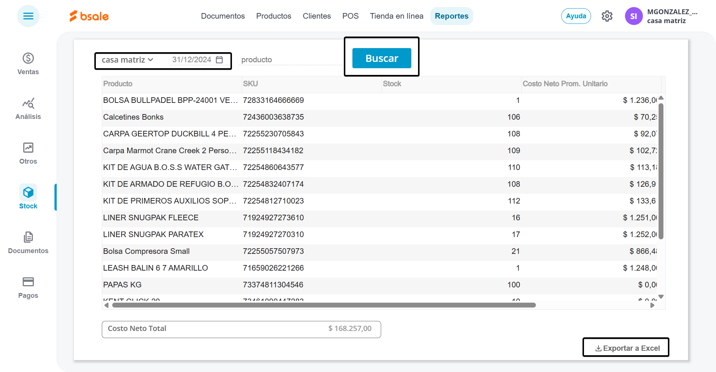716x372 pixels.
Task: Click the table scroll down arrow
Action: point(661,297)
